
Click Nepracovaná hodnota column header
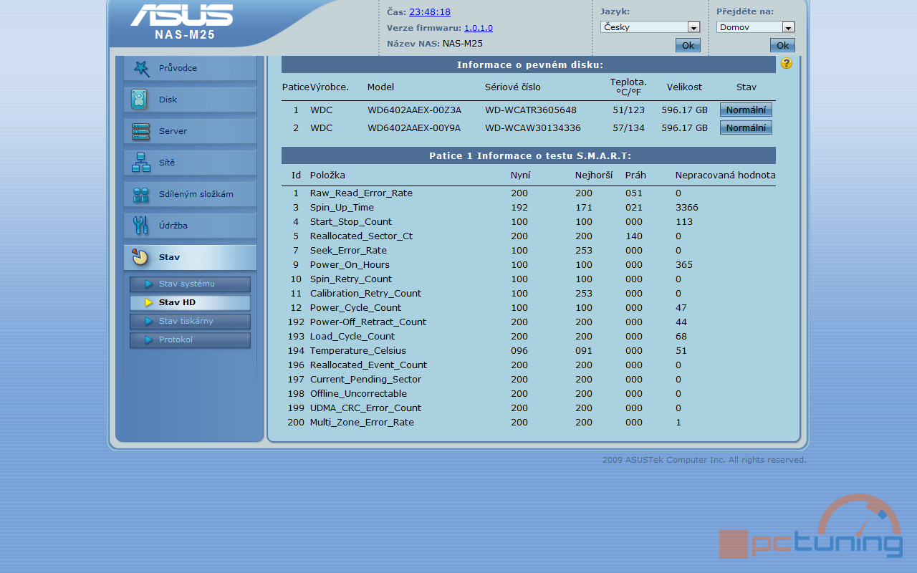(725, 175)
